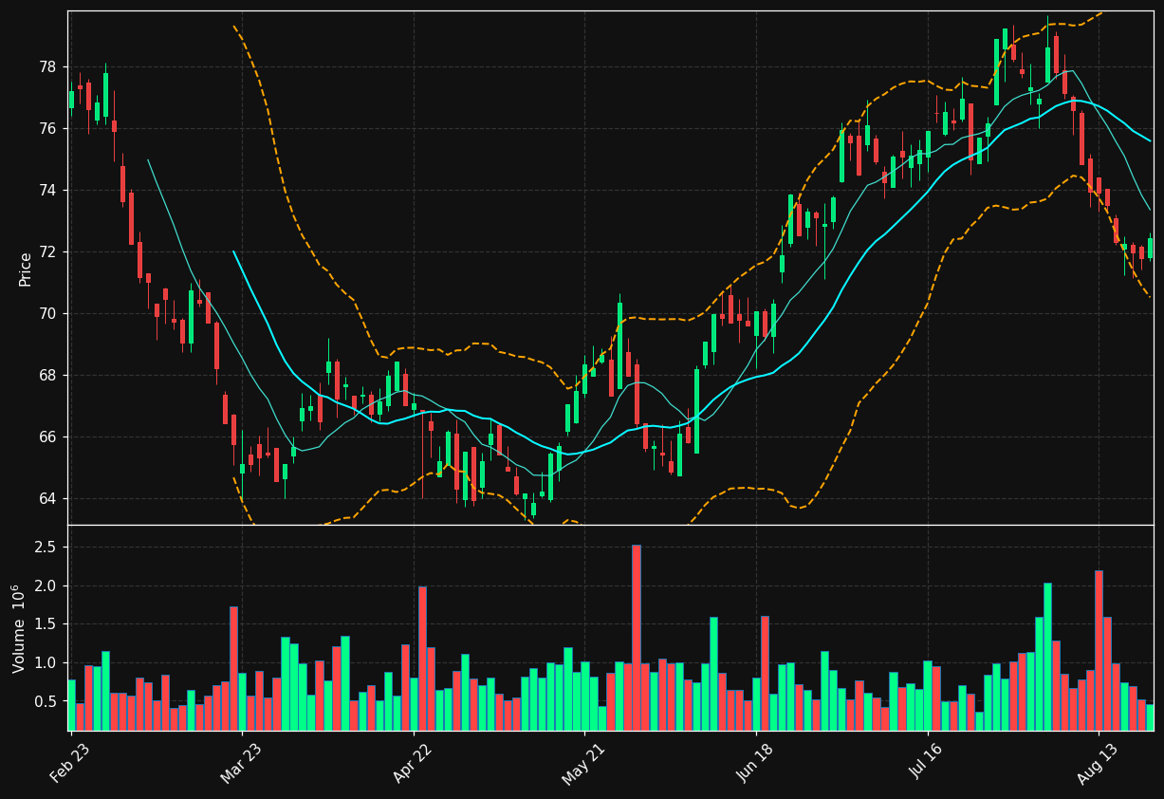
Task: Click the tallest red volume bar above 2.5
Action: [637, 638]
